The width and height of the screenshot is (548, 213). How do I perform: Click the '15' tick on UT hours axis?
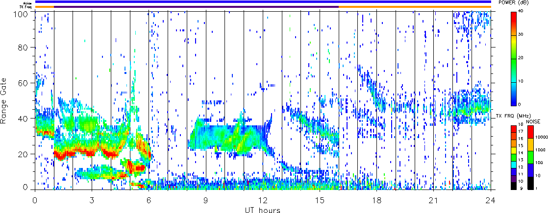pos(320,200)
